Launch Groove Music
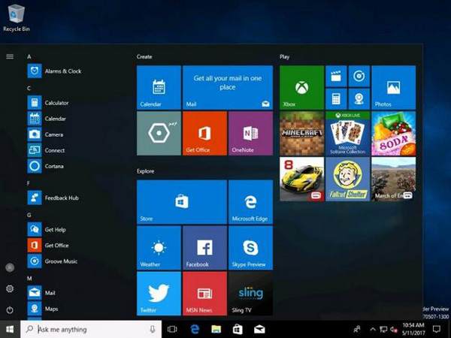The height and width of the screenshot is (338, 451). [x=53, y=261]
